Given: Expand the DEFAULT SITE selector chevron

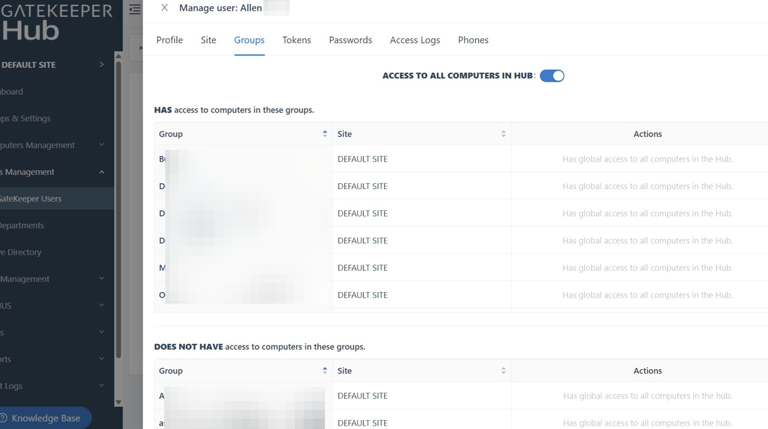Looking at the screenshot, I should (101, 64).
